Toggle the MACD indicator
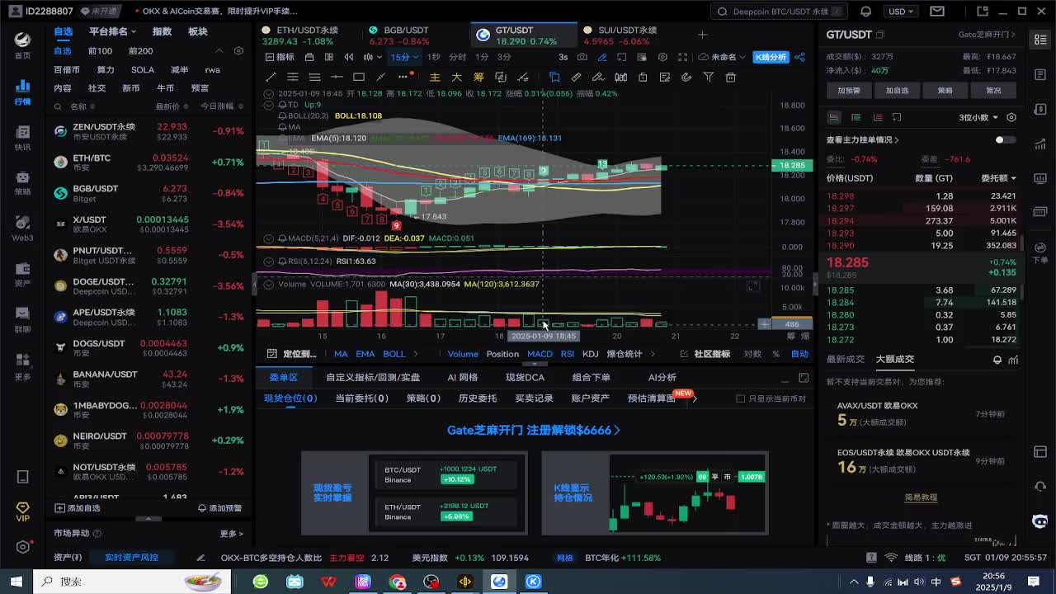Image resolution: width=1056 pixels, height=594 pixels. [x=540, y=354]
